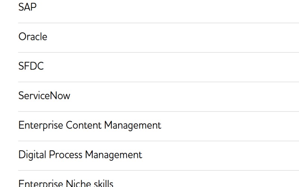299x187 pixels.
Task: Select the SAP list entry
Action: (x=158, y=12)
